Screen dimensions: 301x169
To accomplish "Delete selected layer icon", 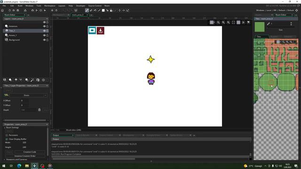I will click(x=43, y=80).
